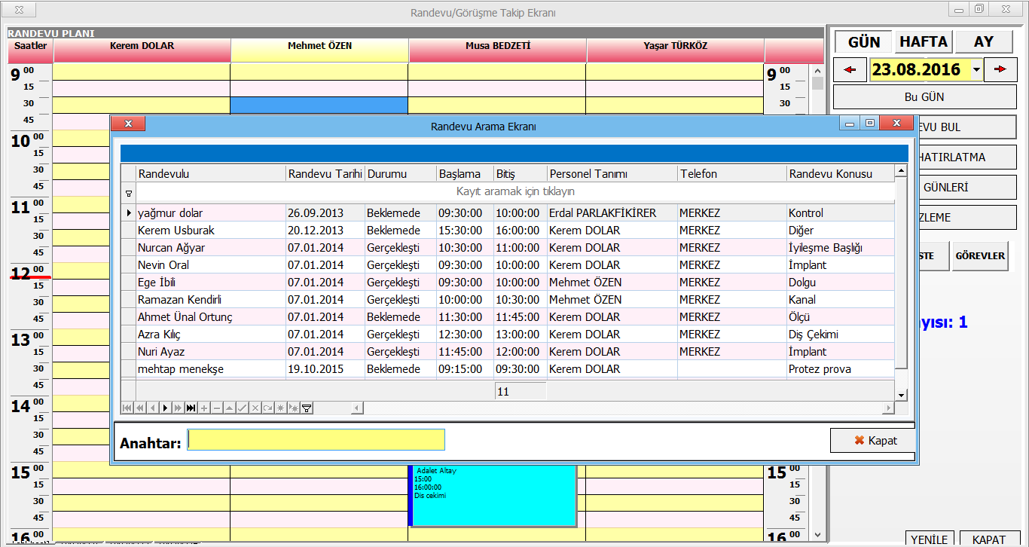The height and width of the screenshot is (547, 1029).
Task: Select the Ramazan Kendirli row
Action: (508, 300)
